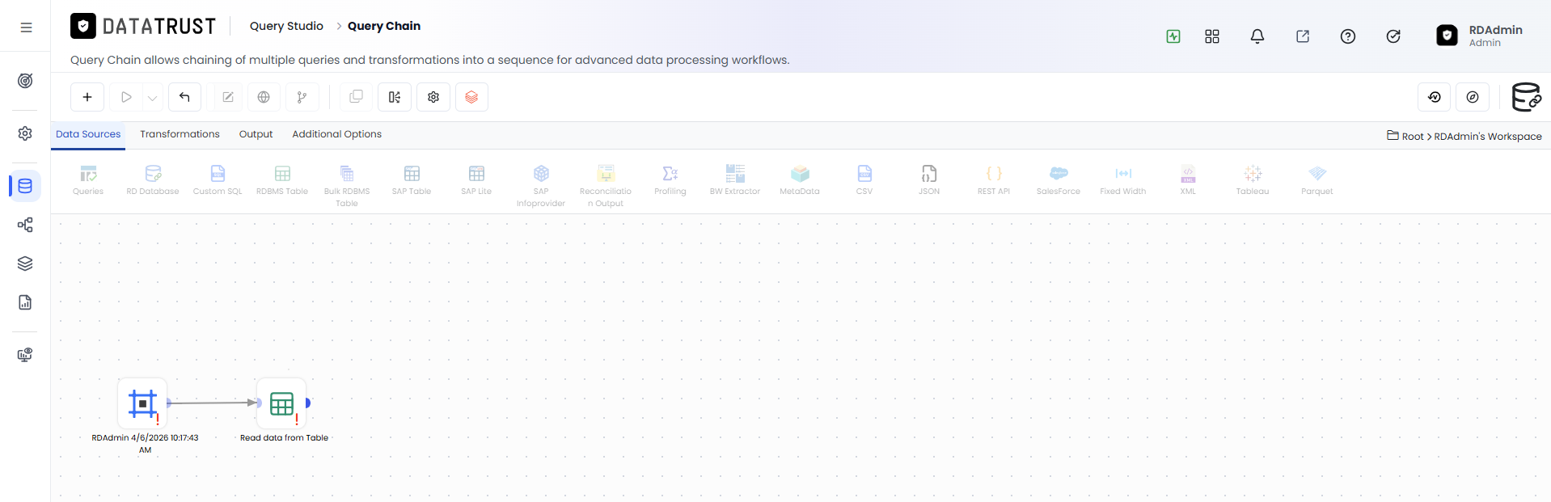Select the BW Extractor data source

click(735, 180)
